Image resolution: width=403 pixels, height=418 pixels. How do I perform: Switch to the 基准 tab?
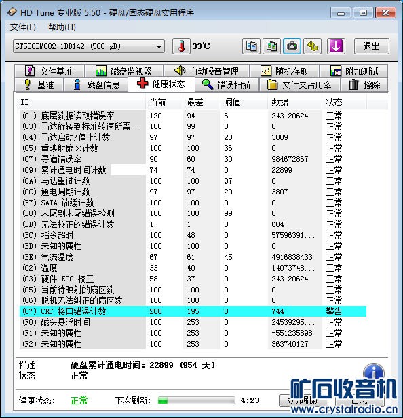(39, 85)
